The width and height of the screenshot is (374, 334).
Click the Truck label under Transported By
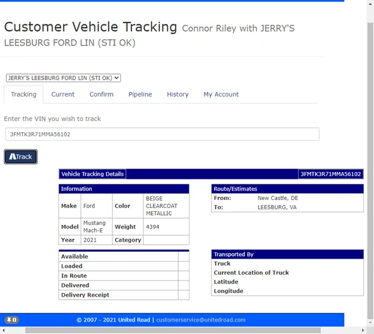pos(222,264)
